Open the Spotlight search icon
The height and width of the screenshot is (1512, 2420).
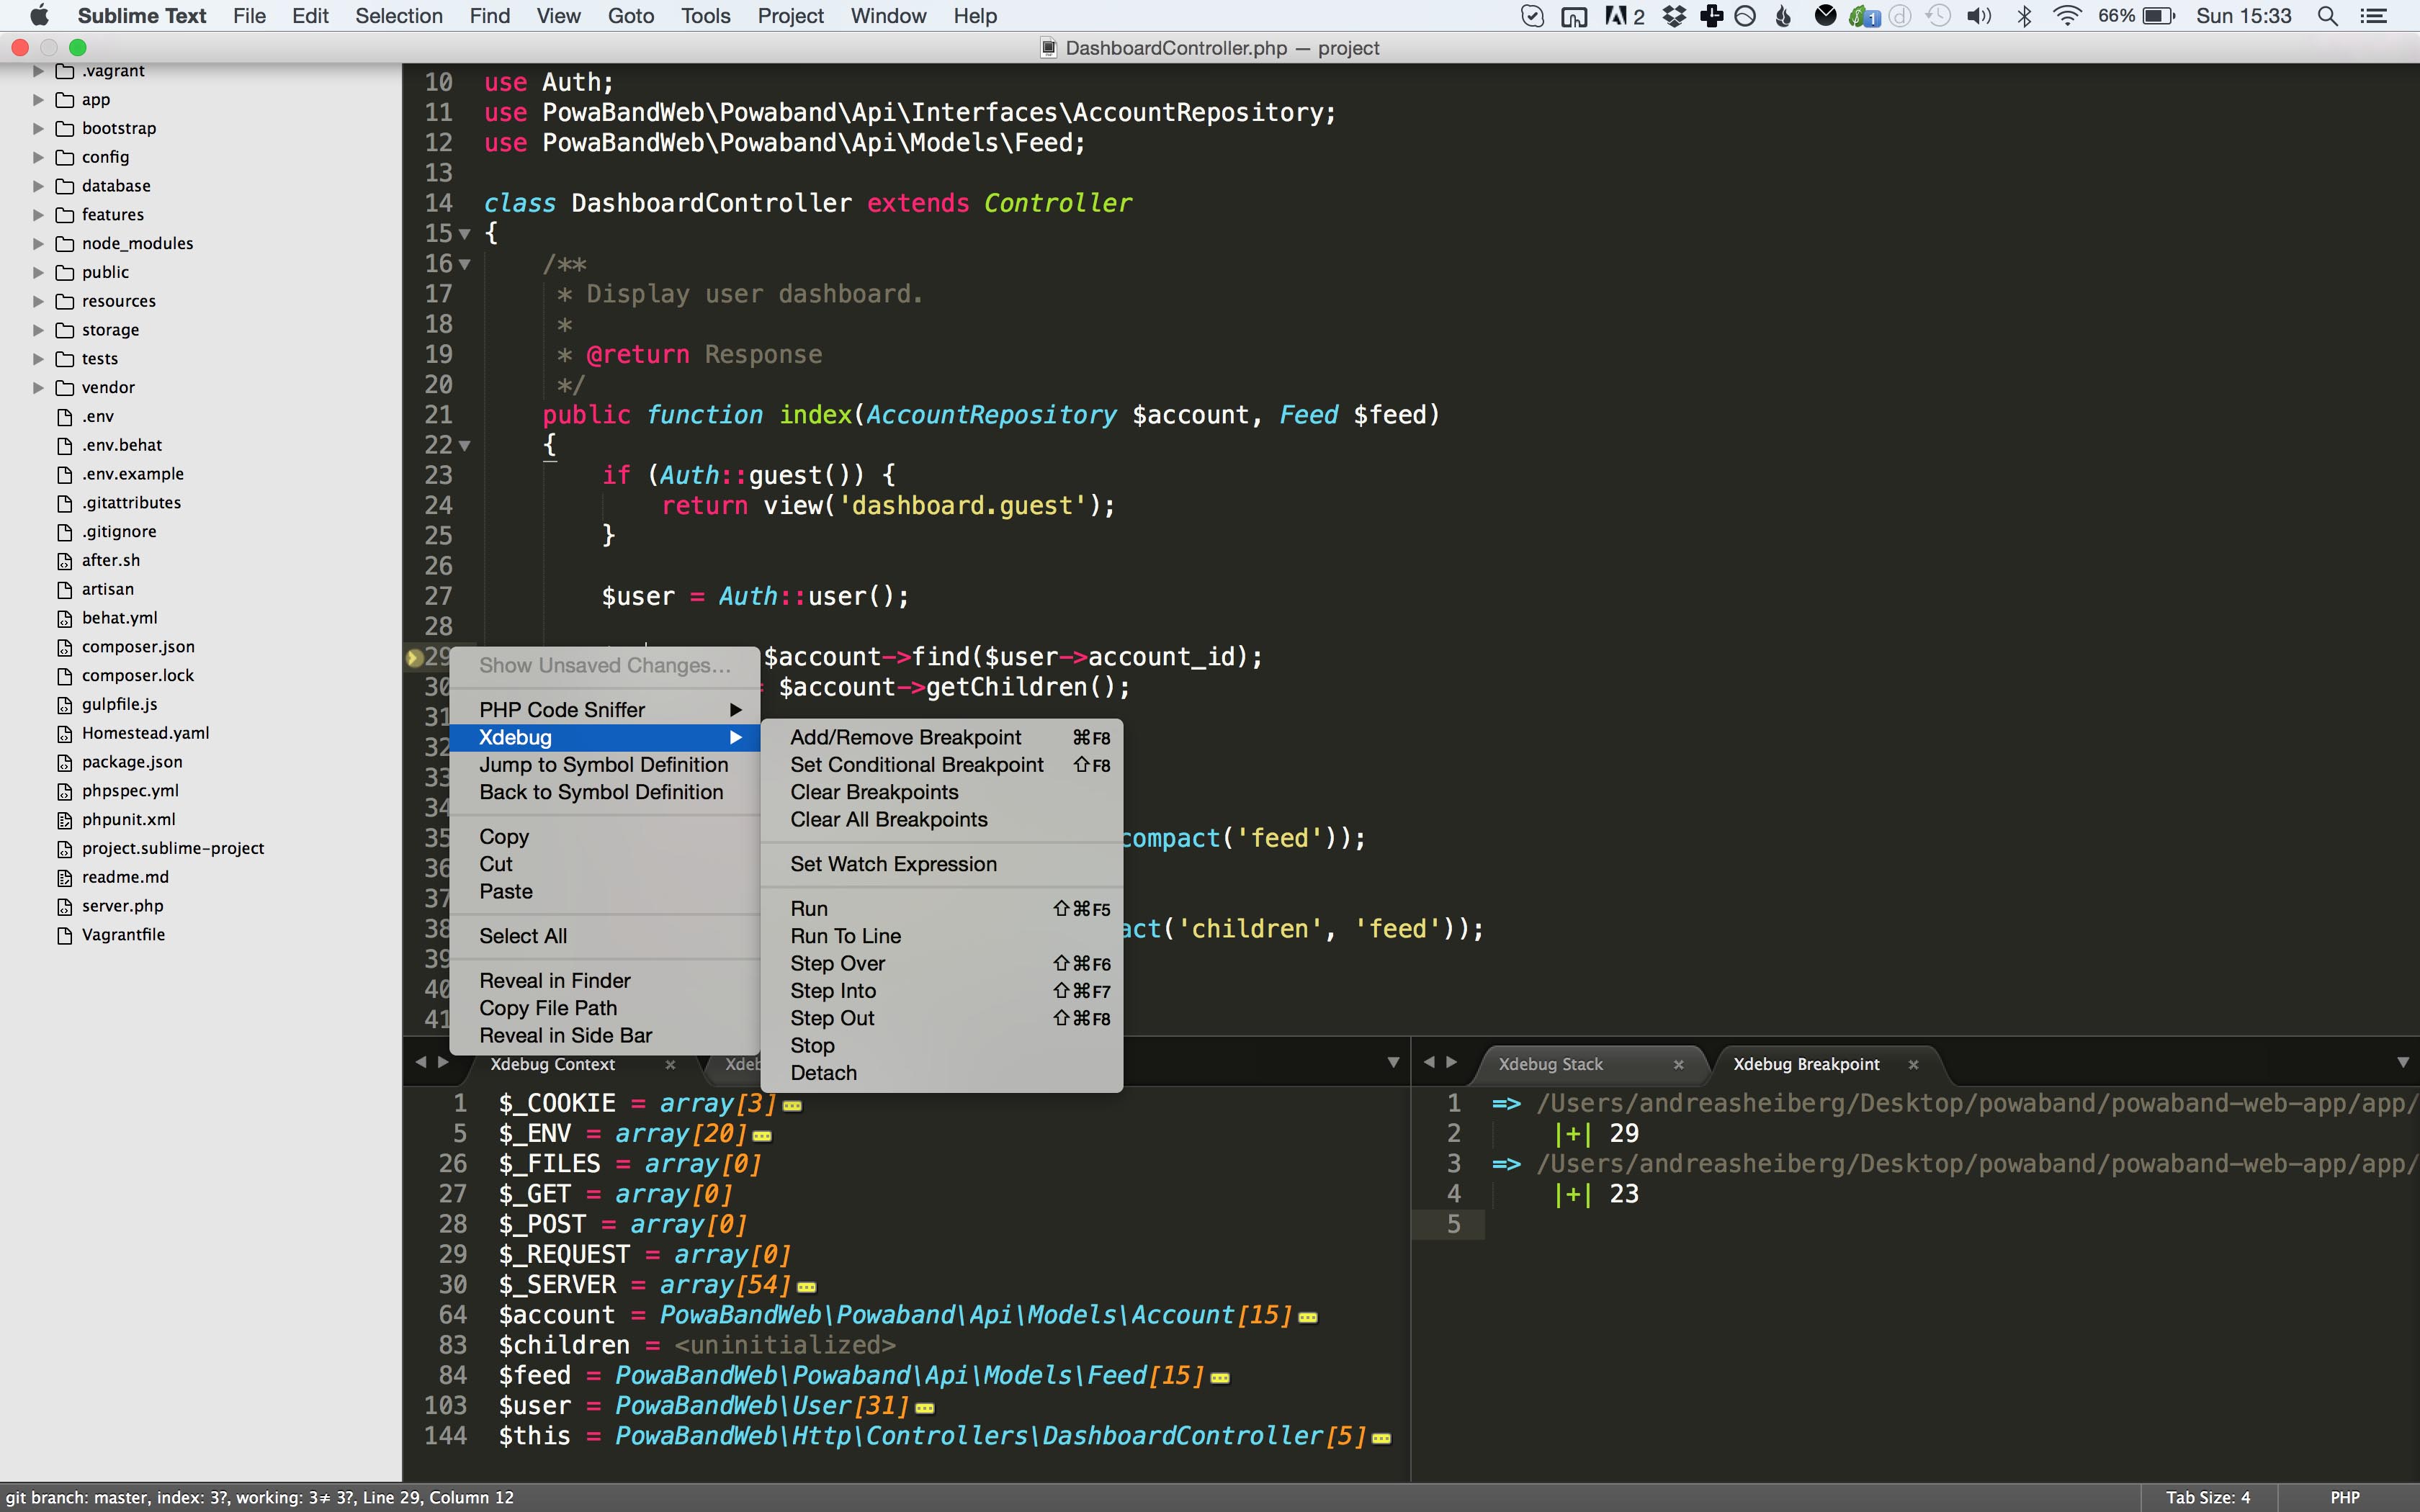click(x=2328, y=16)
